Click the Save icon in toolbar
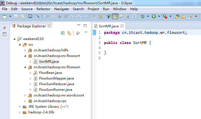Viewport: 201px width, 119px height. pyautogui.click(x=16, y=16)
